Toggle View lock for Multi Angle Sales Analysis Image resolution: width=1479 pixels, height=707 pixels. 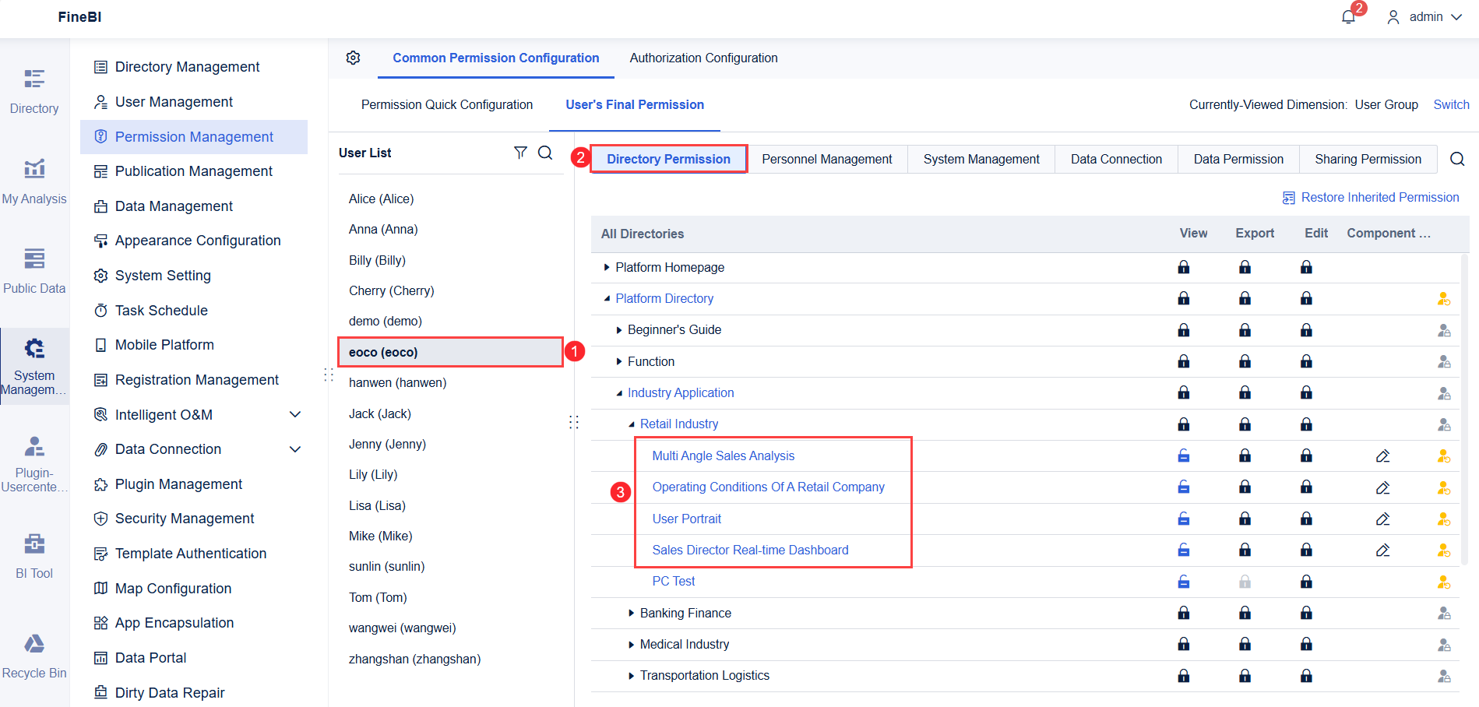point(1183,456)
